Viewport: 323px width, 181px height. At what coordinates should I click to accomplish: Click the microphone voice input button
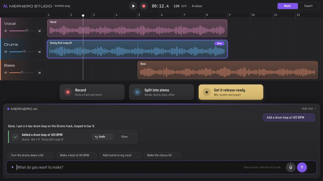[291, 167]
